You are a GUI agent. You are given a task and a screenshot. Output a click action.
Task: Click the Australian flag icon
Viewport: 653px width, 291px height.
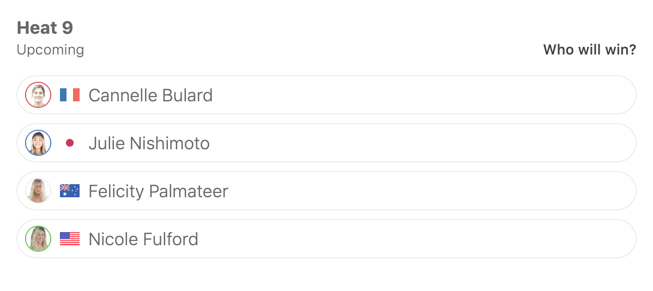click(x=70, y=191)
